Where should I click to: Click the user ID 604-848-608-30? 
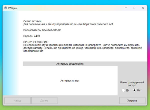(51, 30)
